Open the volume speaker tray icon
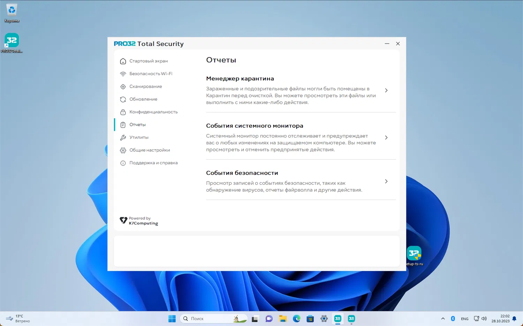Image resolution: width=523 pixels, height=326 pixels. click(484, 319)
